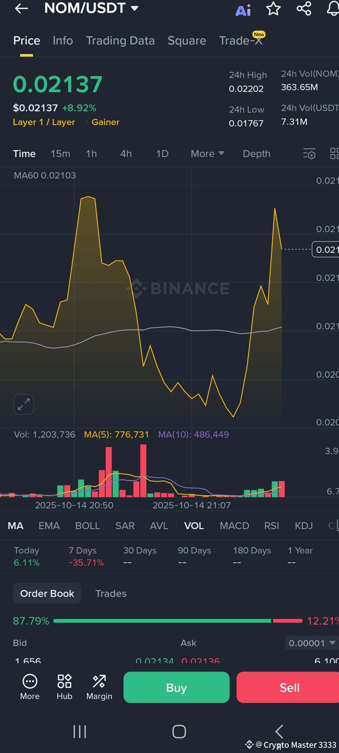
Task: Select the 1h interval
Action: (91, 153)
